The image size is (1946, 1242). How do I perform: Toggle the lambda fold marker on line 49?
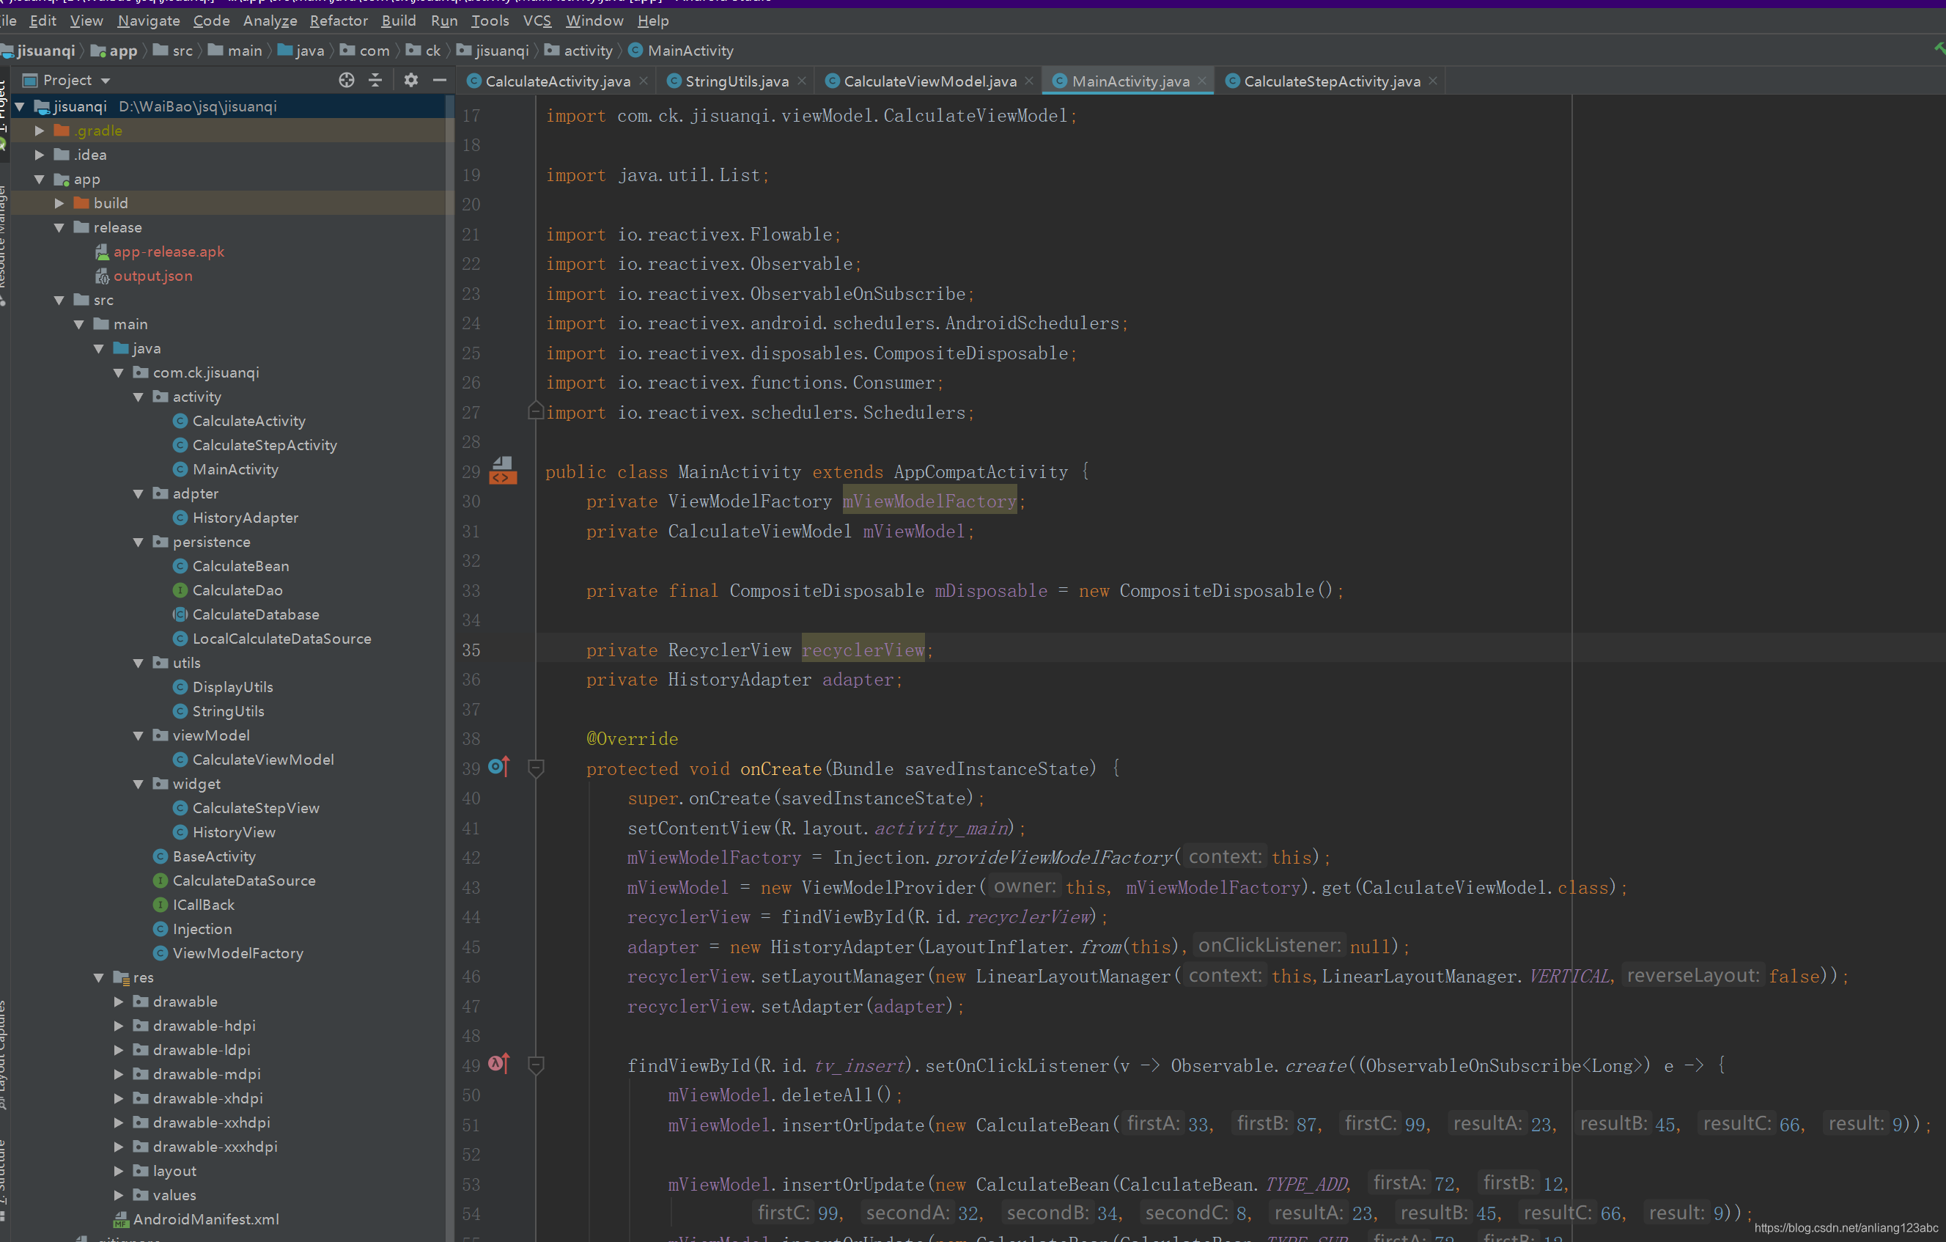point(535,1065)
